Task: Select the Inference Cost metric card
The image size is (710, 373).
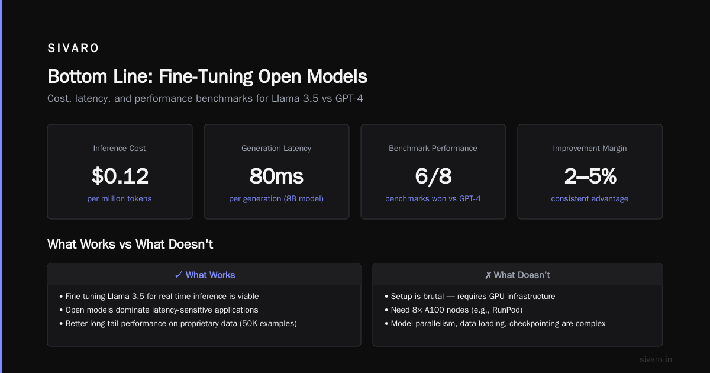Action: click(x=120, y=172)
